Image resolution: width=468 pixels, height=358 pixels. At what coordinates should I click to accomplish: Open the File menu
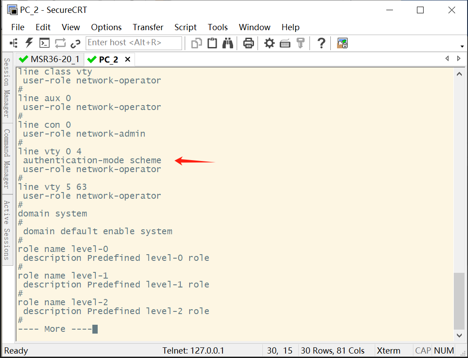18,27
